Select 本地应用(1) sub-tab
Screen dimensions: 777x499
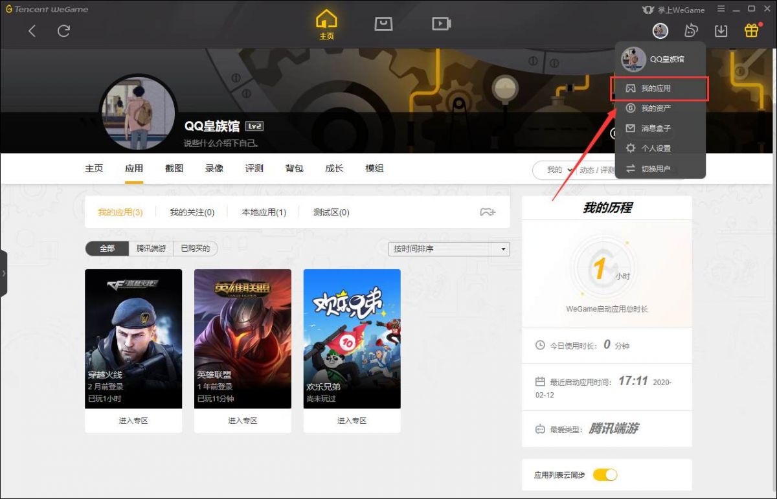pyautogui.click(x=264, y=212)
